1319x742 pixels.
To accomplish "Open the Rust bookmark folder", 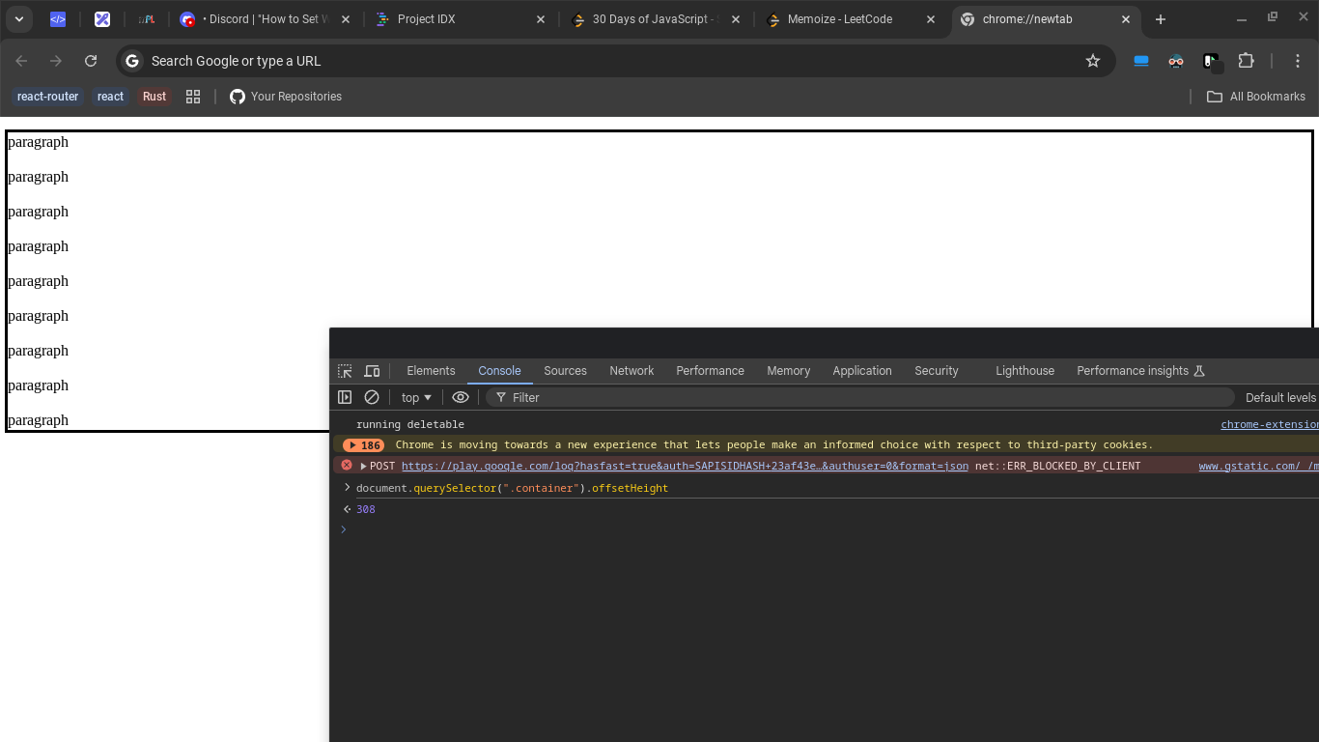I will click(154, 97).
